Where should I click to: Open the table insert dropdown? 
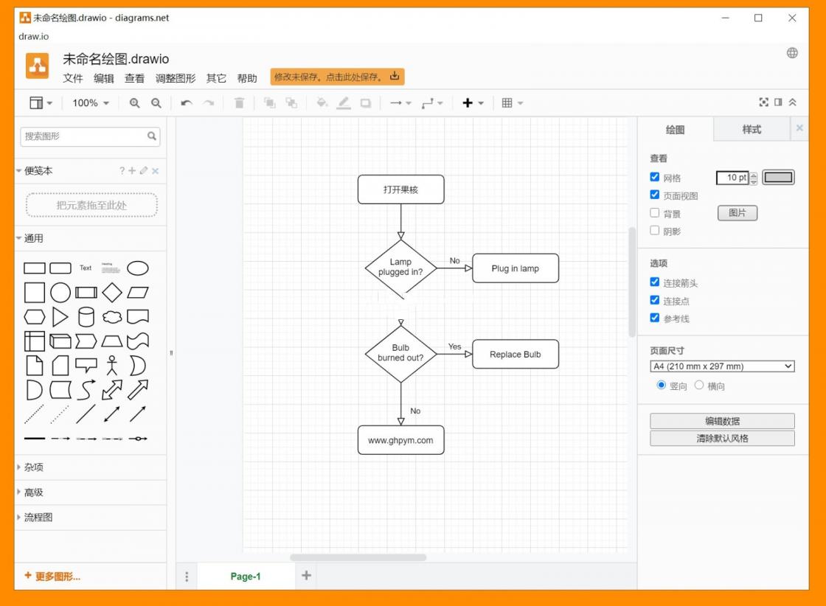click(x=512, y=103)
